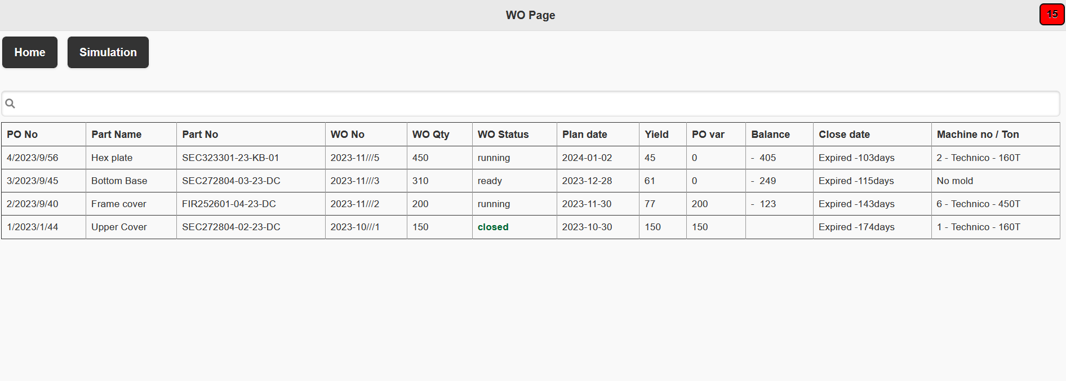Click the green closed status text

tap(493, 227)
